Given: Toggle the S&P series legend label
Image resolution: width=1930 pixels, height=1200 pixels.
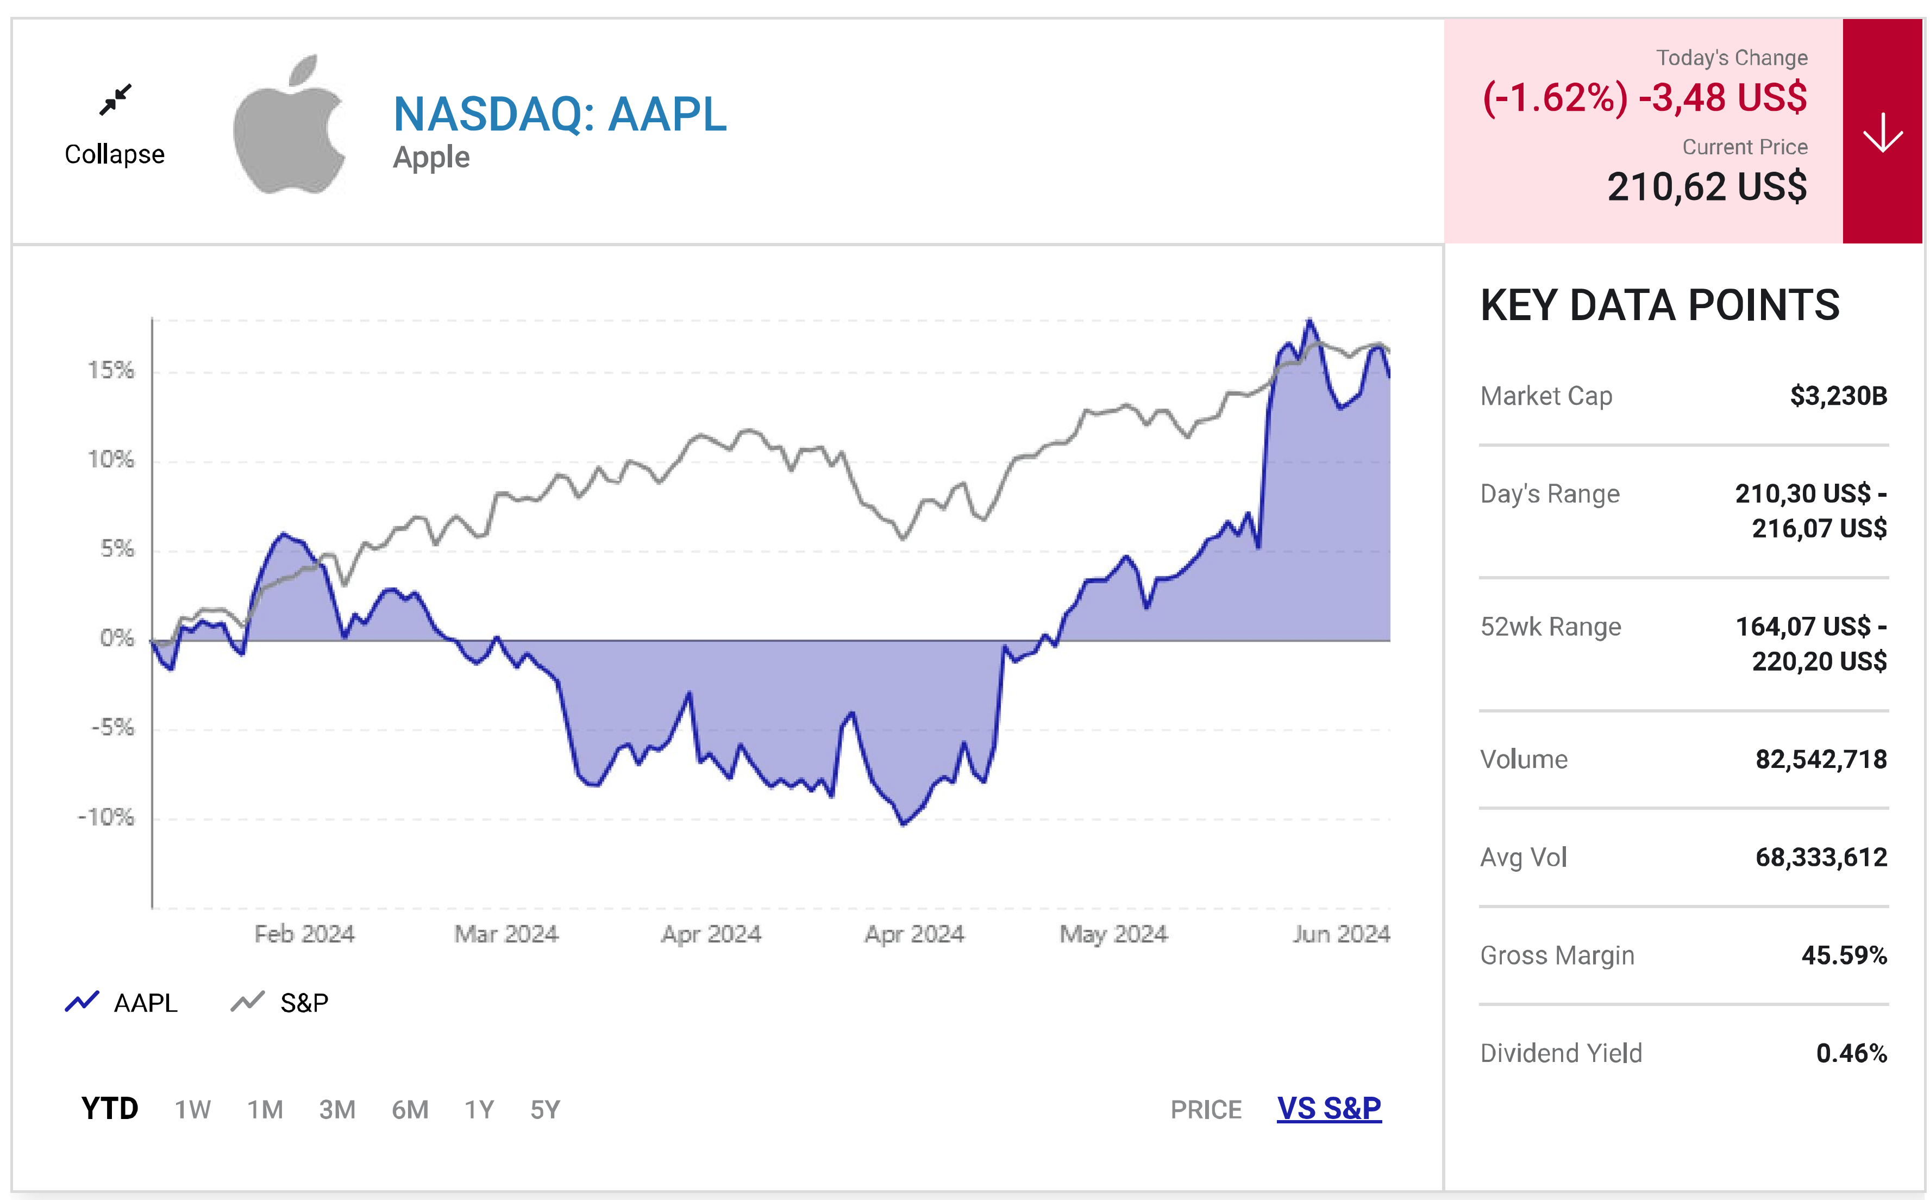Looking at the screenshot, I should 305,1003.
